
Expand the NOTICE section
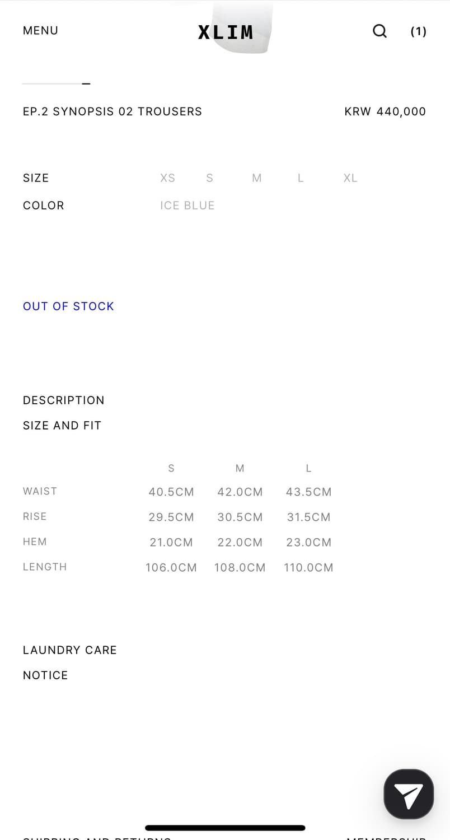tap(45, 675)
